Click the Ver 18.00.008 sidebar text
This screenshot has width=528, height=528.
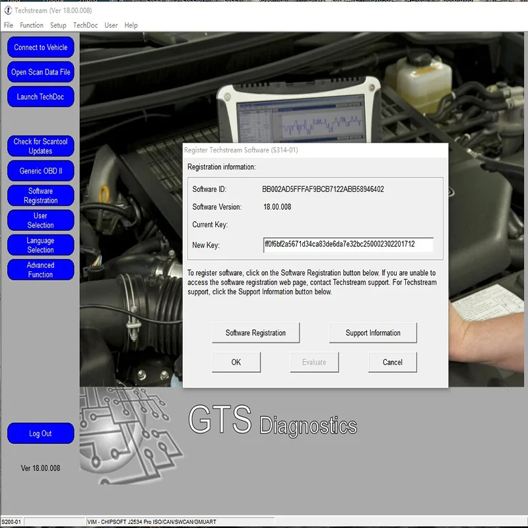point(40,468)
